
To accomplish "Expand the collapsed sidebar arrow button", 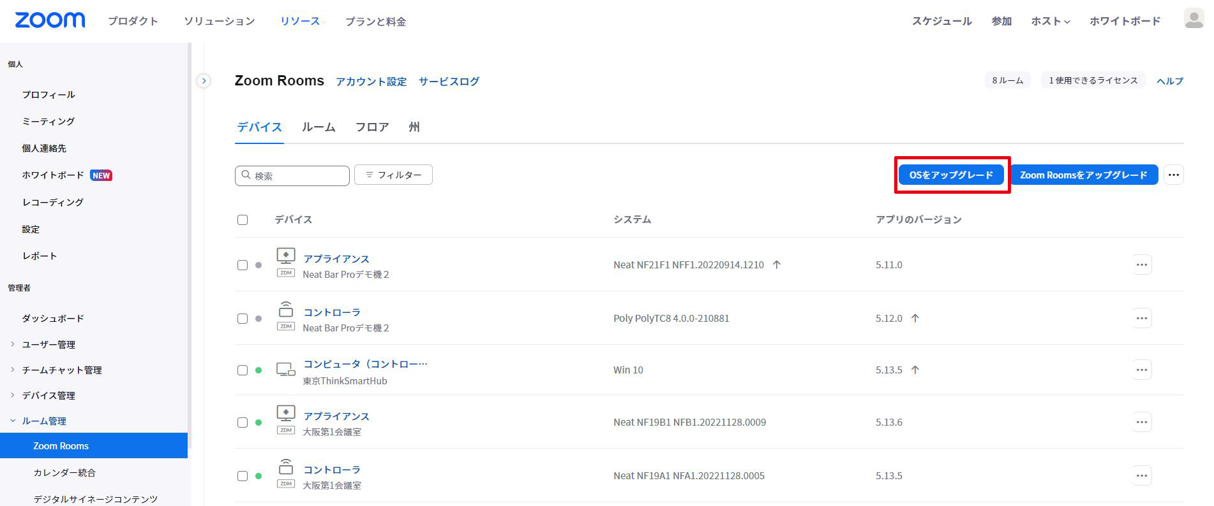I will tap(204, 81).
